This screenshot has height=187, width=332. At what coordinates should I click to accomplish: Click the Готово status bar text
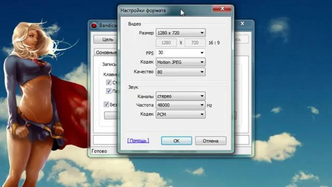pyautogui.click(x=99, y=151)
